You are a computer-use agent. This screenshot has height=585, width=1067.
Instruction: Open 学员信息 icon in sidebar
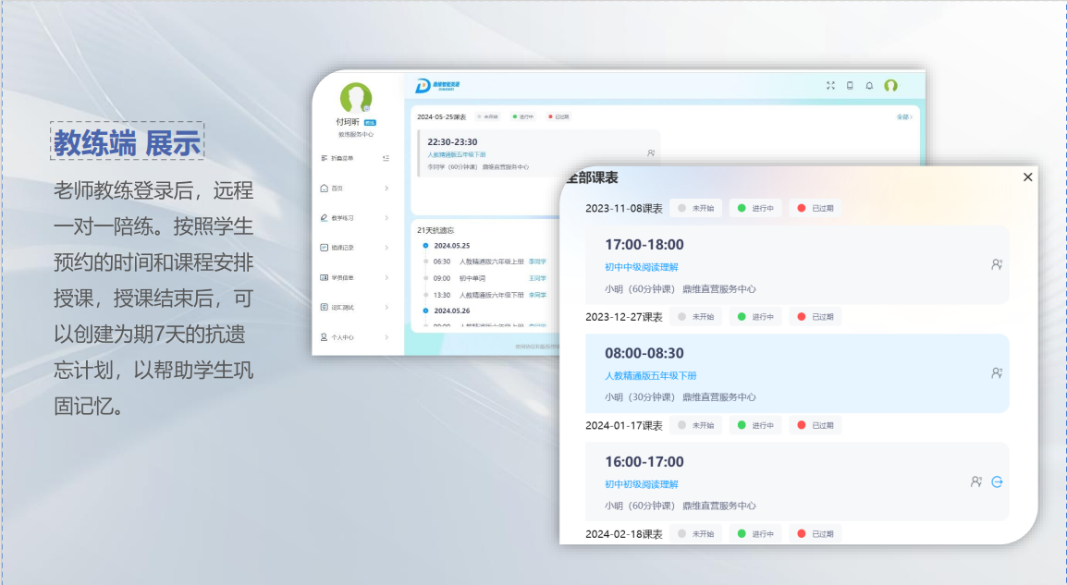pos(324,277)
